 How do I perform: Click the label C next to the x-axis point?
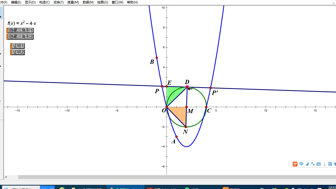[x=209, y=111]
